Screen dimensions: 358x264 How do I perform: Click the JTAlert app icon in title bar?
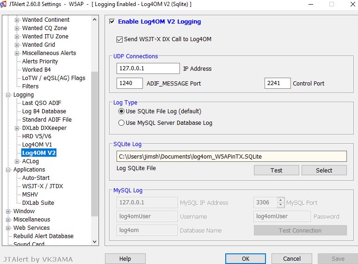[x=3, y=4]
